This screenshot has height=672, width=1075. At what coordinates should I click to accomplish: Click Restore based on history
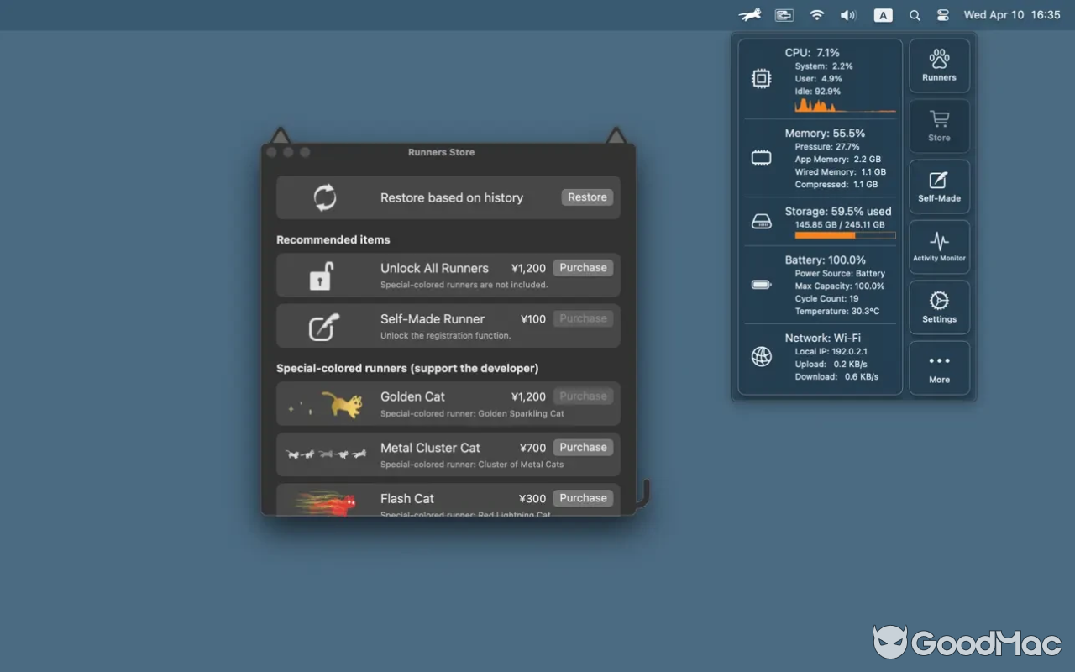click(x=586, y=197)
